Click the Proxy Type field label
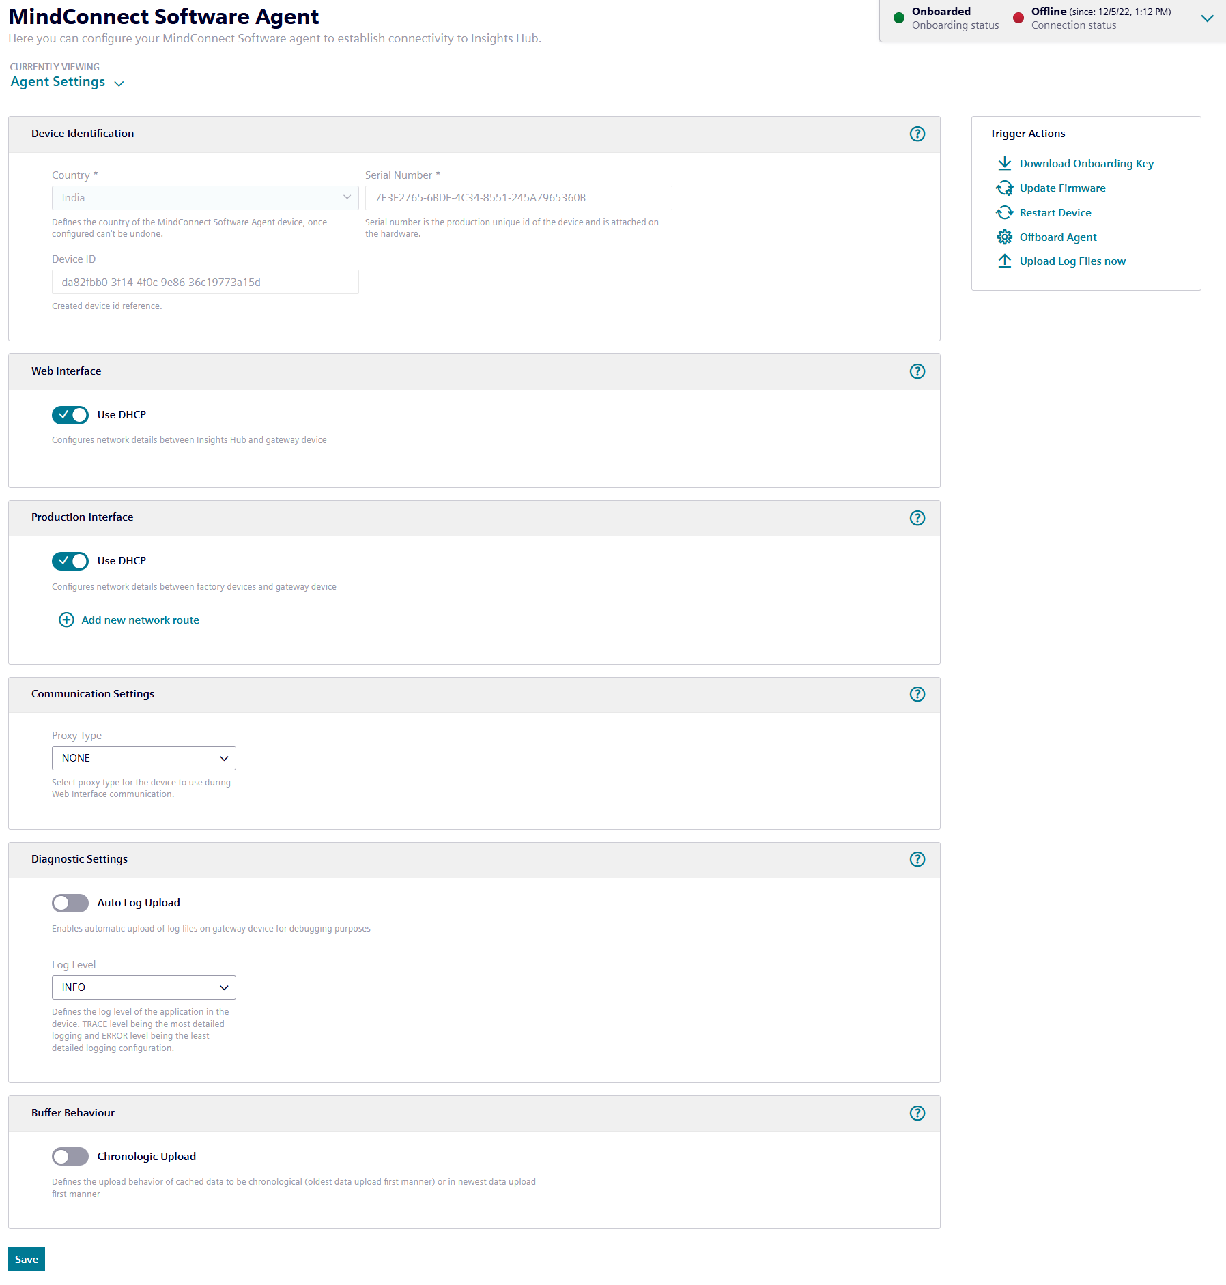The height and width of the screenshot is (1285, 1226). tap(76, 736)
